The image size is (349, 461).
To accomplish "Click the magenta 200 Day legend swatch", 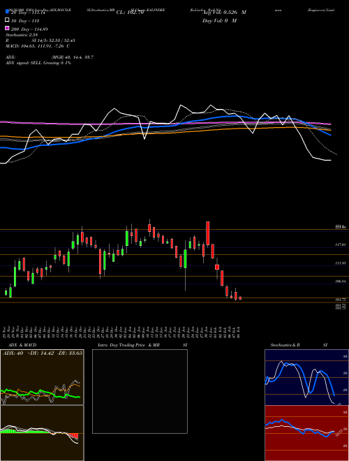I will [x=7, y=28].
